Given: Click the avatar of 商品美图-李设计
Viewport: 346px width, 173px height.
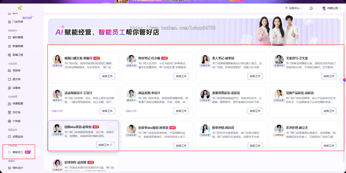Looking at the screenshot, I should (131, 94).
